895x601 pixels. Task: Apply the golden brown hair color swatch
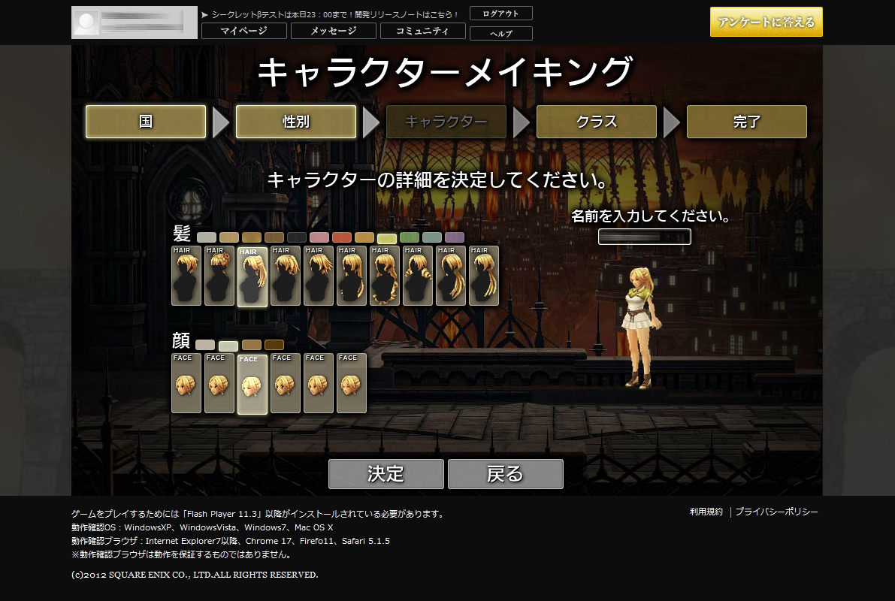tap(252, 237)
